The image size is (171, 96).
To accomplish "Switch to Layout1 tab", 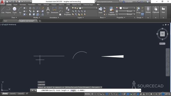I will pos(13,93).
